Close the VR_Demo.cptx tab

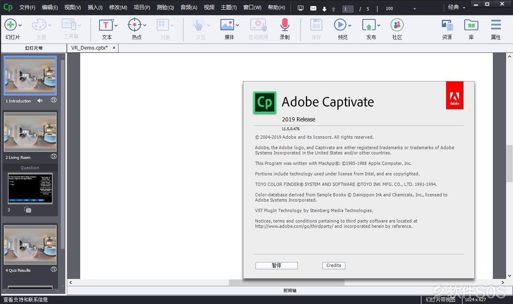click(114, 48)
